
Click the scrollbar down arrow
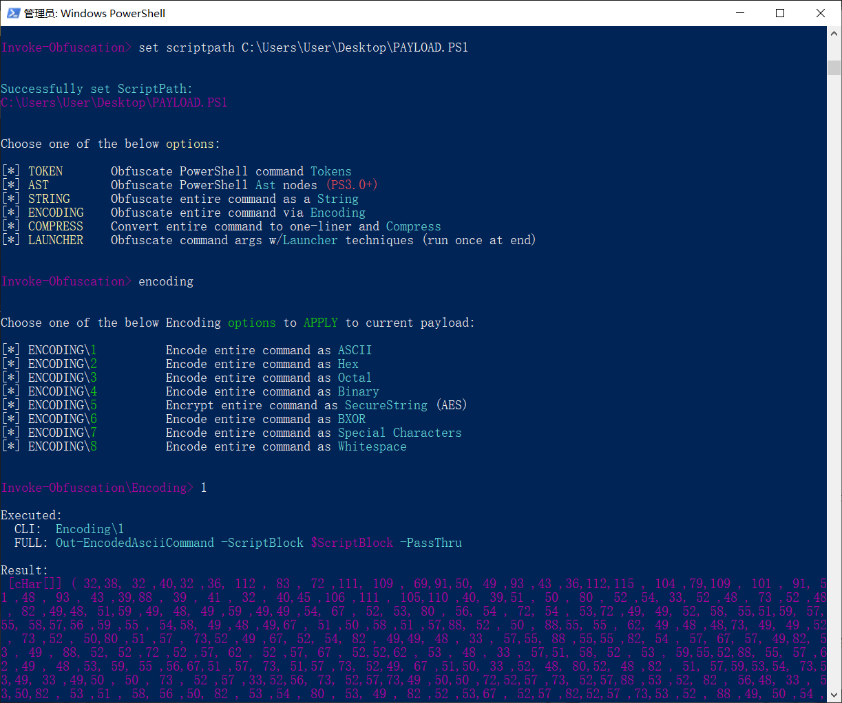tap(834, 695)
